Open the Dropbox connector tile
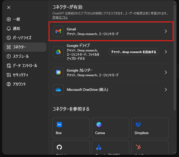 (x=150, y=128)
